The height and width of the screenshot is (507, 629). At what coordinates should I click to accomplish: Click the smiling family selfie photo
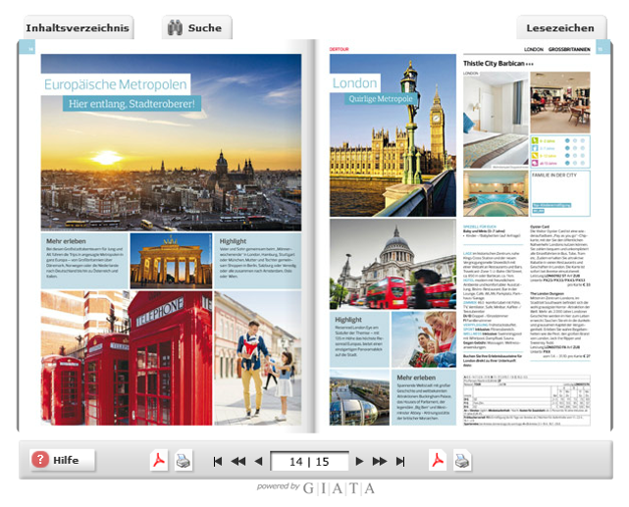(424, 339)
